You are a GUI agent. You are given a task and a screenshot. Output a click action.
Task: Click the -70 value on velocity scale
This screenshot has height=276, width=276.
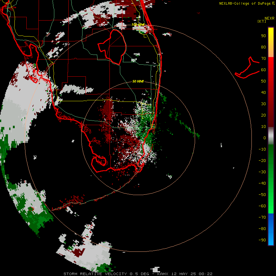(x=262, y=217)
